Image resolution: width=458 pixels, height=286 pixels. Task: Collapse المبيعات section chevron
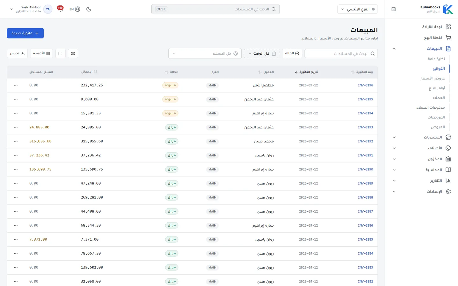tap(394, 49)
